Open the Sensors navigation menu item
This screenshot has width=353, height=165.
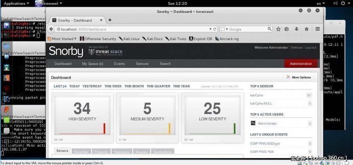click(142, 64)
